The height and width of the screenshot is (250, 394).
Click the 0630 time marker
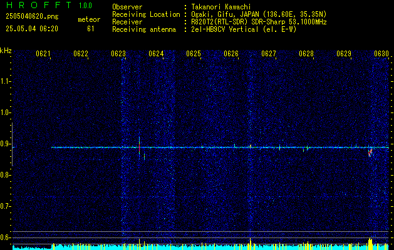tap(381, 54)
